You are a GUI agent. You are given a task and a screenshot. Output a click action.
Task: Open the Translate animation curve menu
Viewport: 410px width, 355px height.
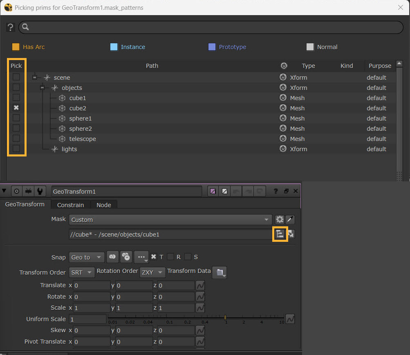tap(200, 286)
